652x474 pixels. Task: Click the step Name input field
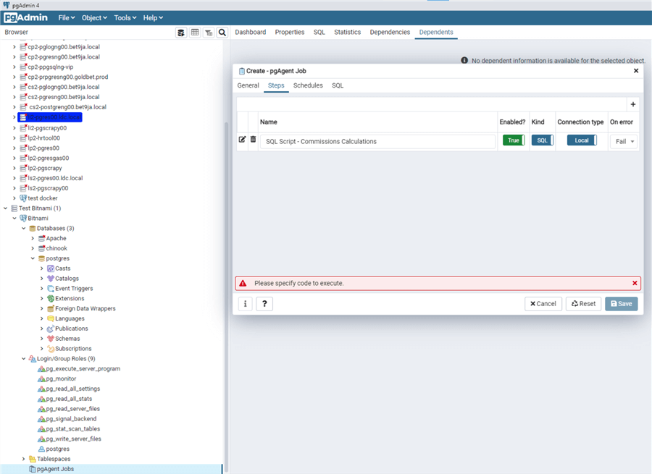377,141
